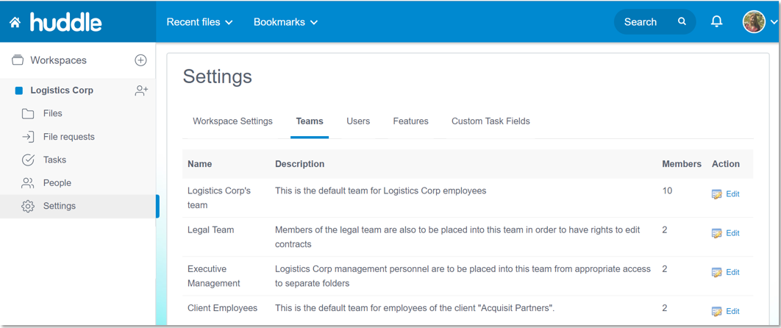
Task: Switch to the Users tab
Action: click(x=358, y=121)
